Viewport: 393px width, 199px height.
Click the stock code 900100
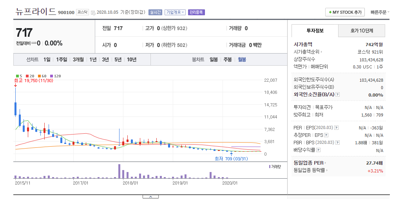(x=66, y=13)
